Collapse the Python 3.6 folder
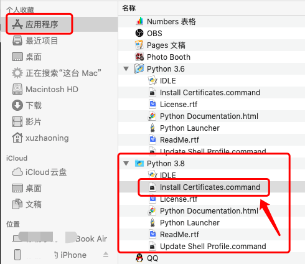The image size is (305, 264). 126,68
